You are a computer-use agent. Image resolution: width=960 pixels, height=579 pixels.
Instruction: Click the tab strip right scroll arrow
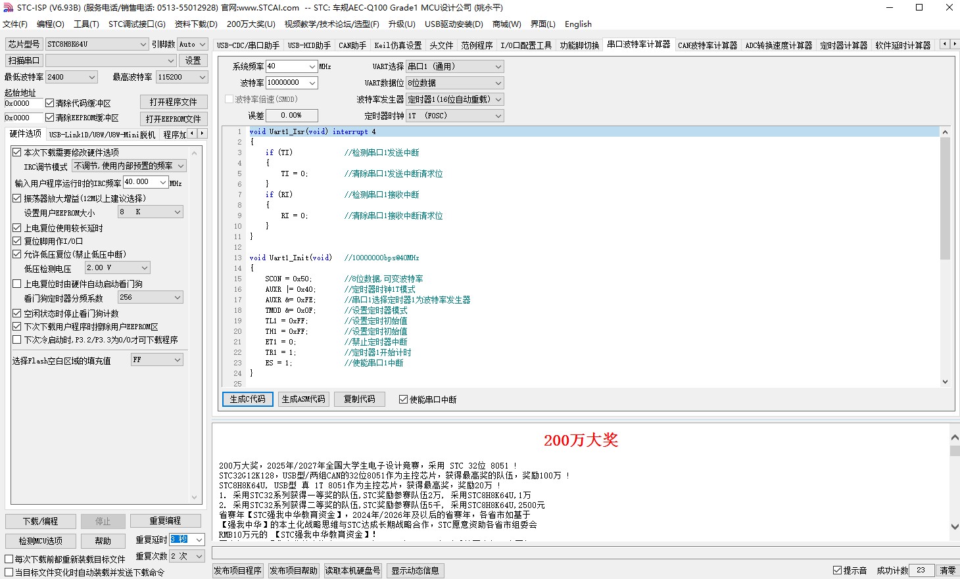tap(954, 44)
